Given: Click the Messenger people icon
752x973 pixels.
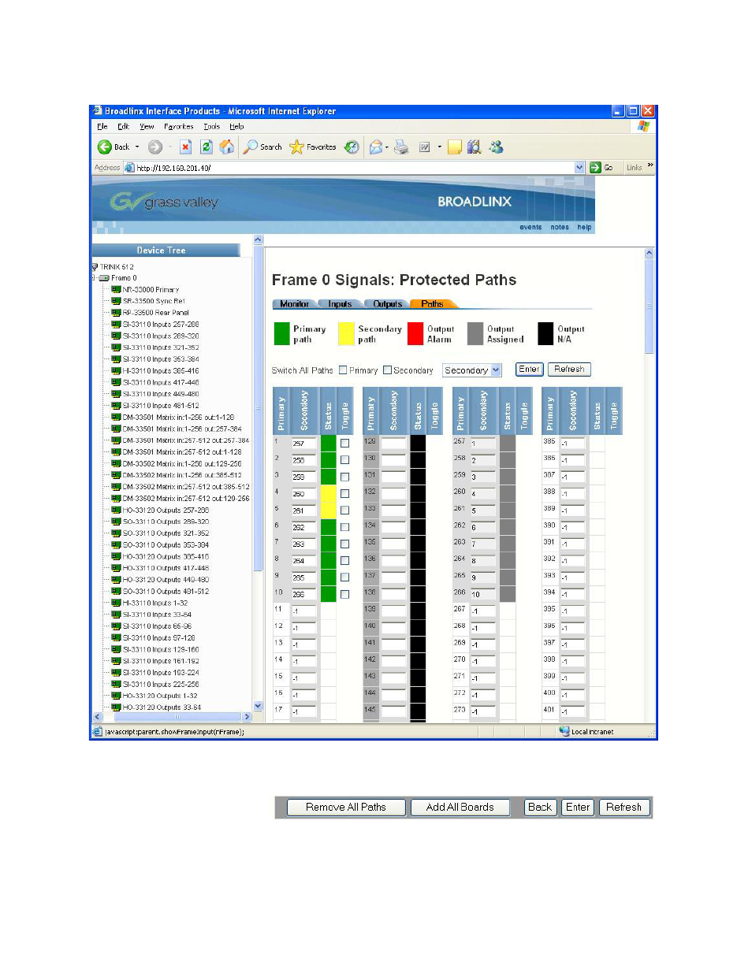Looking at the screenshot, I should pos(496,147).
